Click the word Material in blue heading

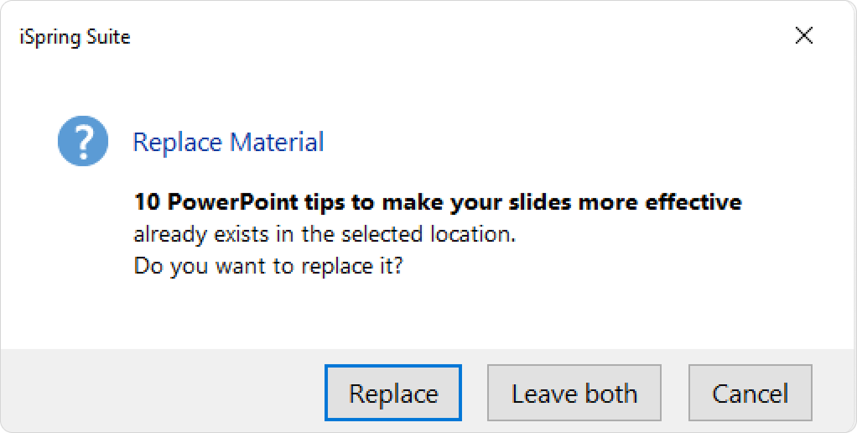click(x=277, y=142)
